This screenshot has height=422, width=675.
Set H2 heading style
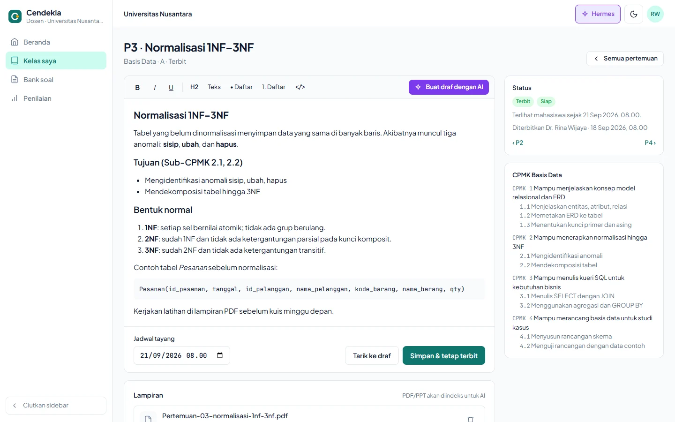[x=194, y=87]
